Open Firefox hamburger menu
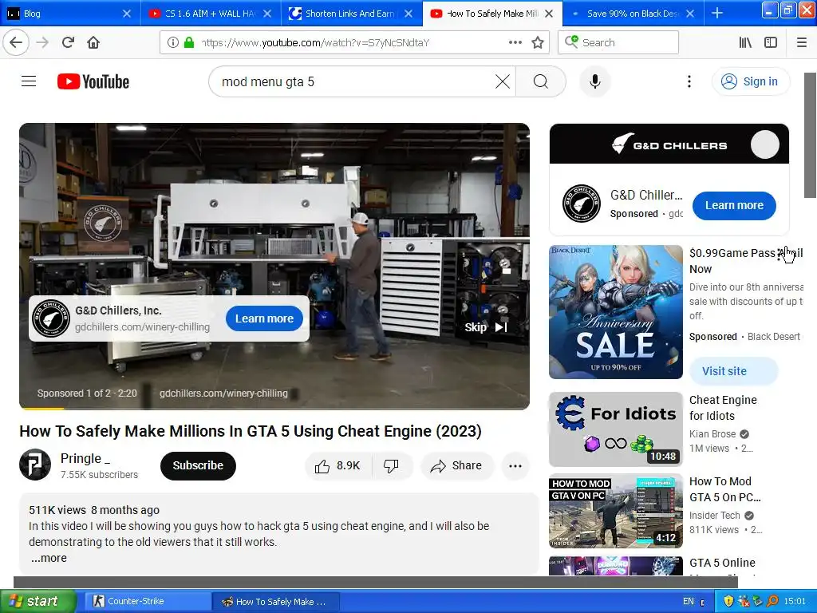Viewport: 817px width, 613px height. (x=802, y=43)
